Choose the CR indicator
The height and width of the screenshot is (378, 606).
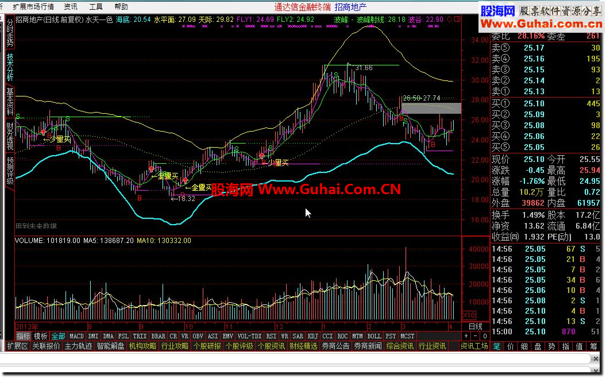173,336
